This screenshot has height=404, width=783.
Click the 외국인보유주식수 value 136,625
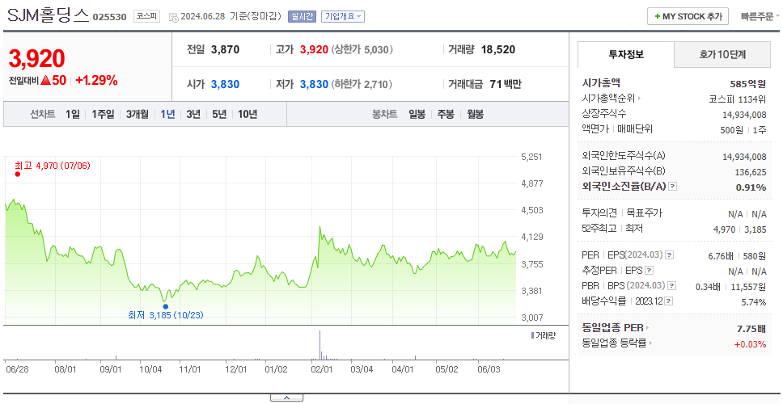tap(749, 171)
